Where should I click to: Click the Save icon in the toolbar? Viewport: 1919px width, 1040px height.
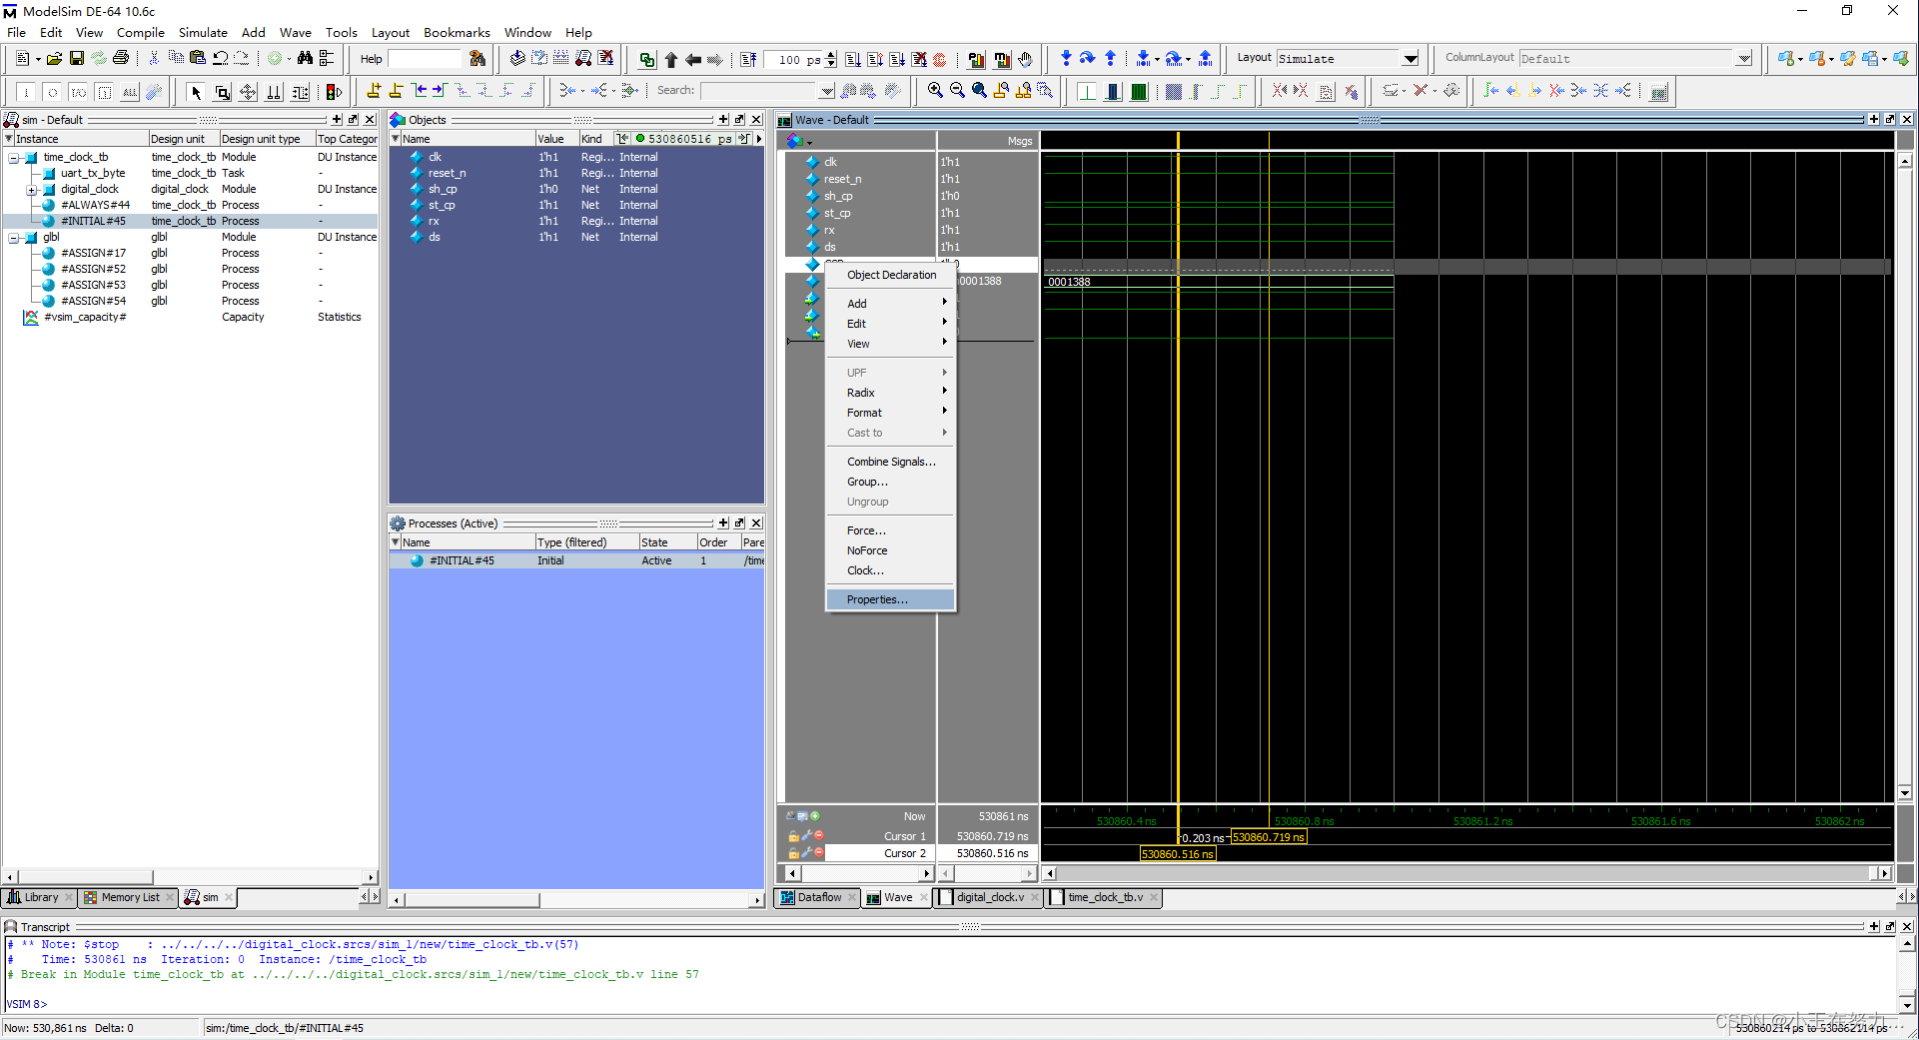76,59
